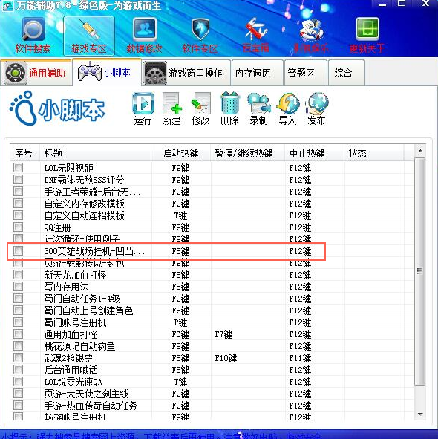The width and height of the screenshot is (438, 439).
Task: Click the 发布 publish globe icon
Action: click(x=317, y=103)
